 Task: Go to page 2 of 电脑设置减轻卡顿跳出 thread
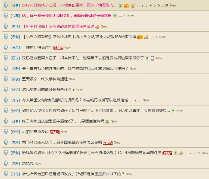(124, 16)
